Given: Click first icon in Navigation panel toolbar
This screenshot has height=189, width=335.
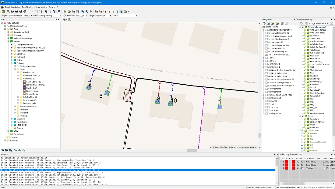Looking at the screenshot, I should (x=264, y=23).
